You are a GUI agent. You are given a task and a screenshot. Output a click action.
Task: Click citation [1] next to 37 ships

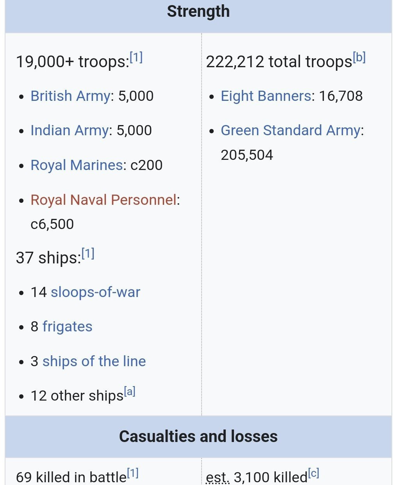[x=88, y=254]
